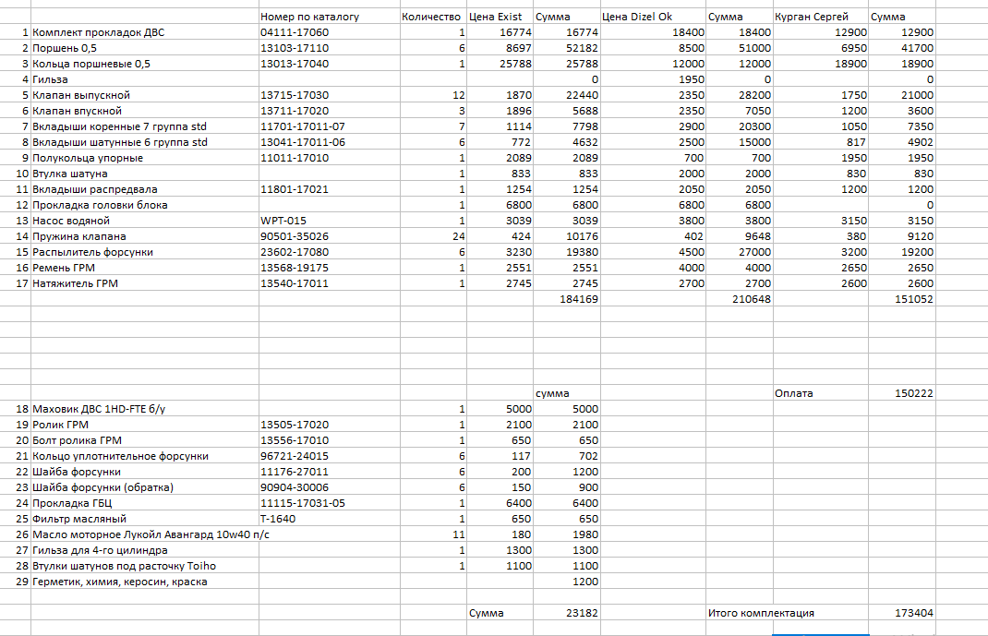Select catalog number 90501-35026
The width and height of the screenshot is (988, 636).
click(x=330, y=236)
